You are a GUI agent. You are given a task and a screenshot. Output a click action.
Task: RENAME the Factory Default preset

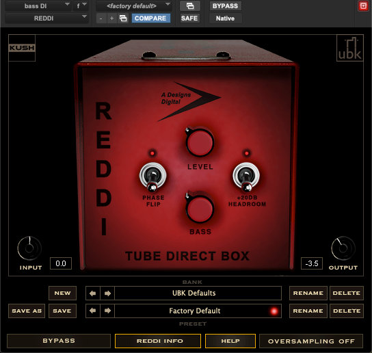[308, 311]
